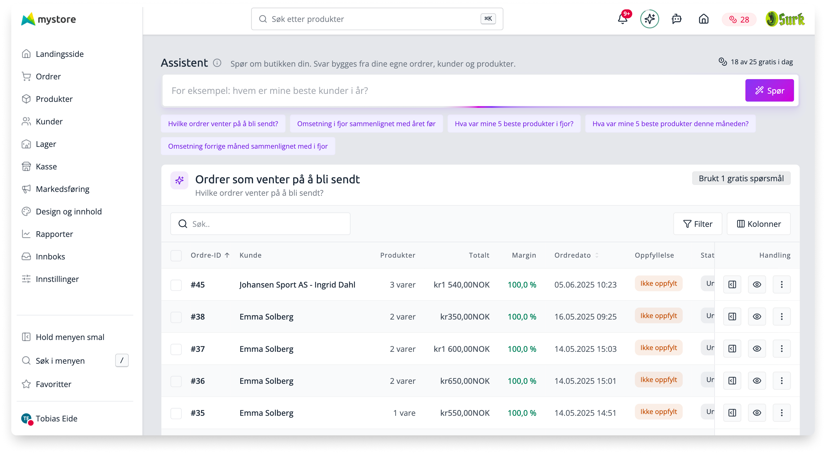Check the box for order #38
This screenshot has width=826, height=454.
click(x=176, y=317)
